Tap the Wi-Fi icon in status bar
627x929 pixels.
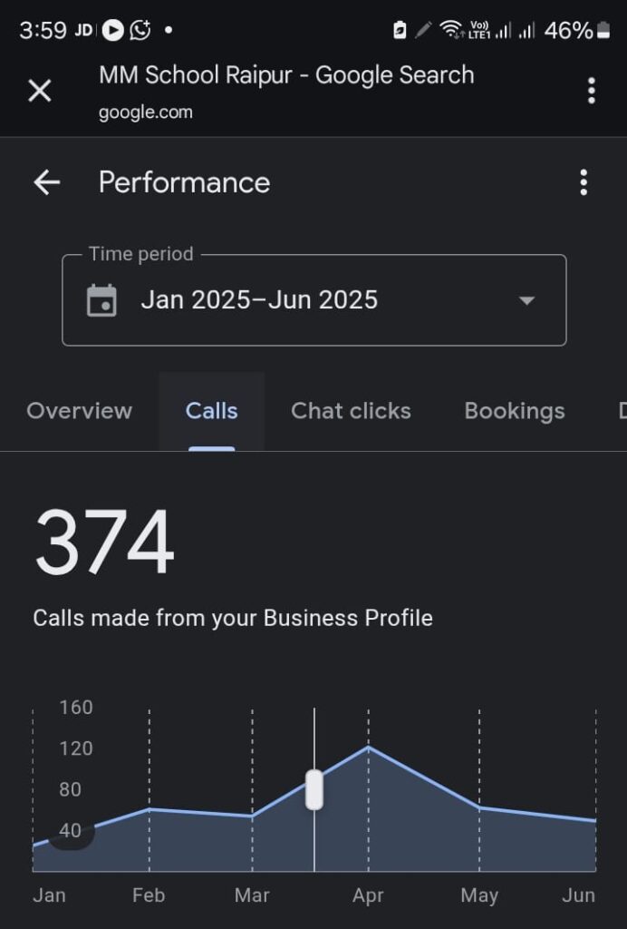(x=450, y=31)
